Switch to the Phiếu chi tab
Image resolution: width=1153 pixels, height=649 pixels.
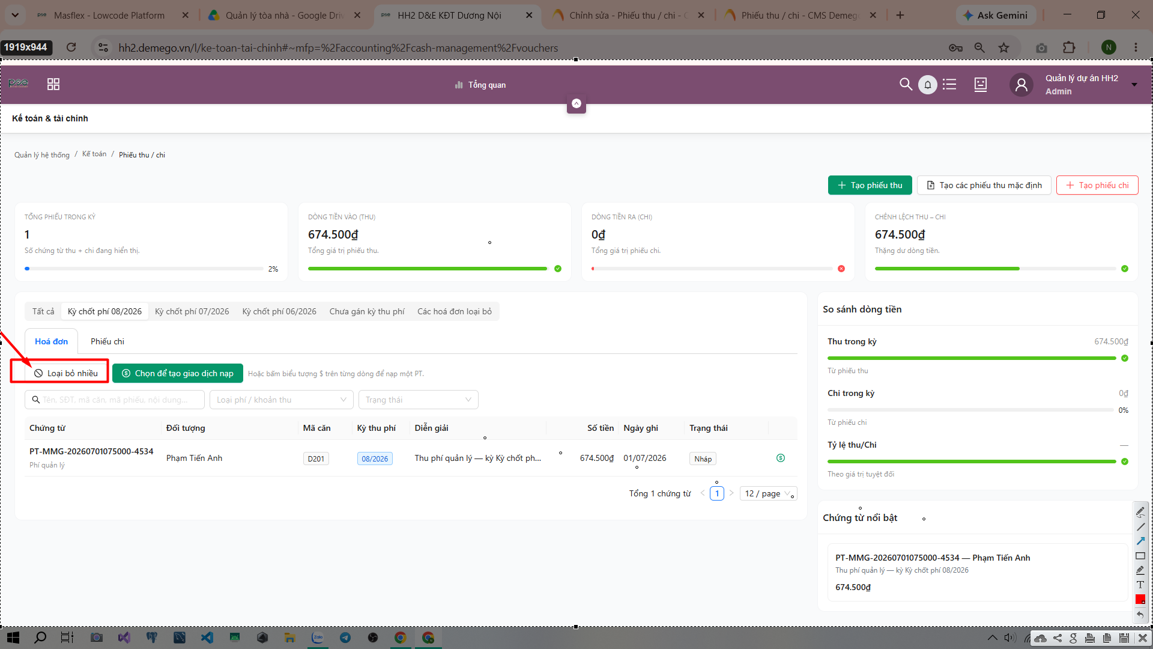(107, 341)
